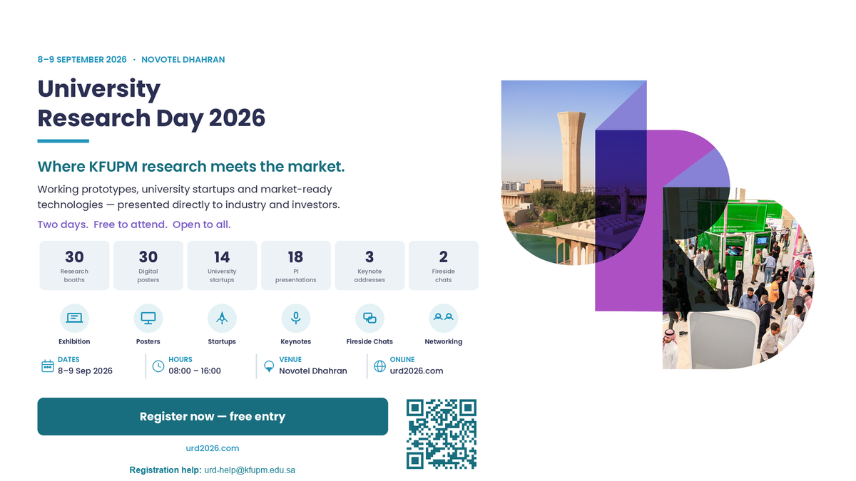
Task: Click the 'Registration help:' label
Action: click(x=165, y=470)
